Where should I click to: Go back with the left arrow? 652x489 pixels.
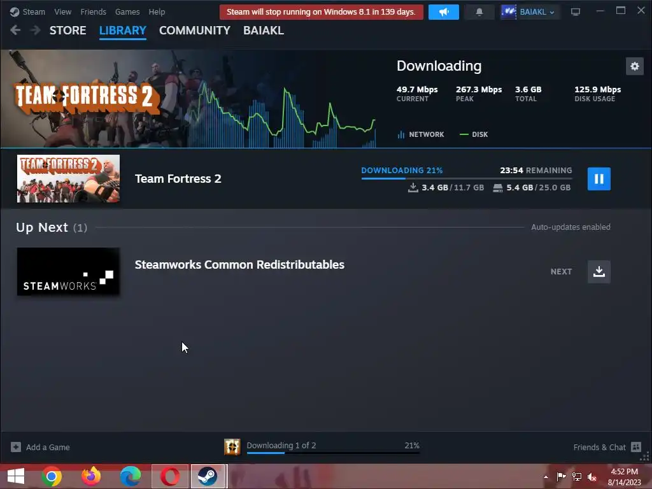tap(15, 31)
